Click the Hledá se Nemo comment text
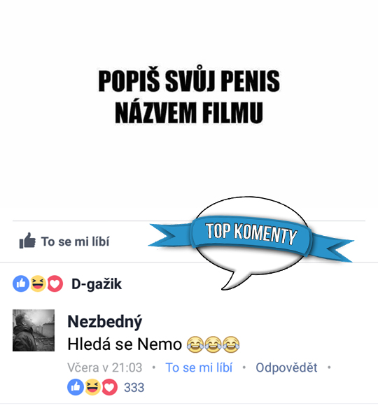Image resolution: width=378 pixels, height=406 pixels. pos(125,344)
